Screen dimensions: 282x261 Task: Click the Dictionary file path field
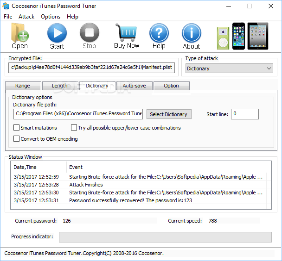pyautogui.click(x=78, y=114)
